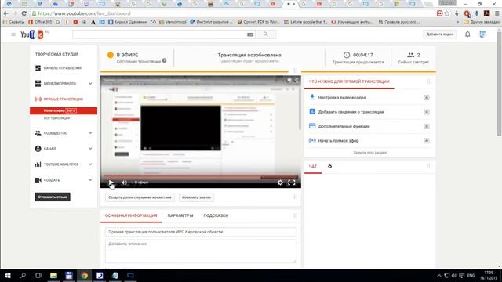Open chat settings gear icon
The image size is (502, 282).
click(x=329, y=167)
